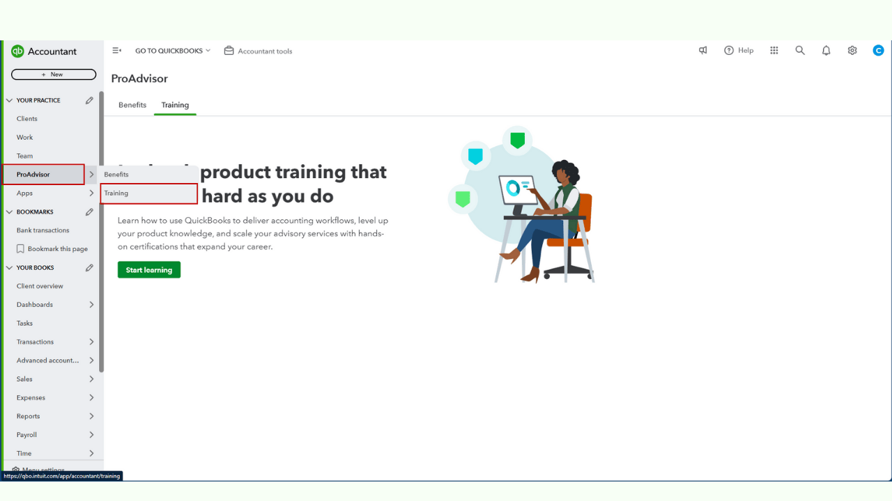Open the apps grid icon
892x501 pixels.
774,51
